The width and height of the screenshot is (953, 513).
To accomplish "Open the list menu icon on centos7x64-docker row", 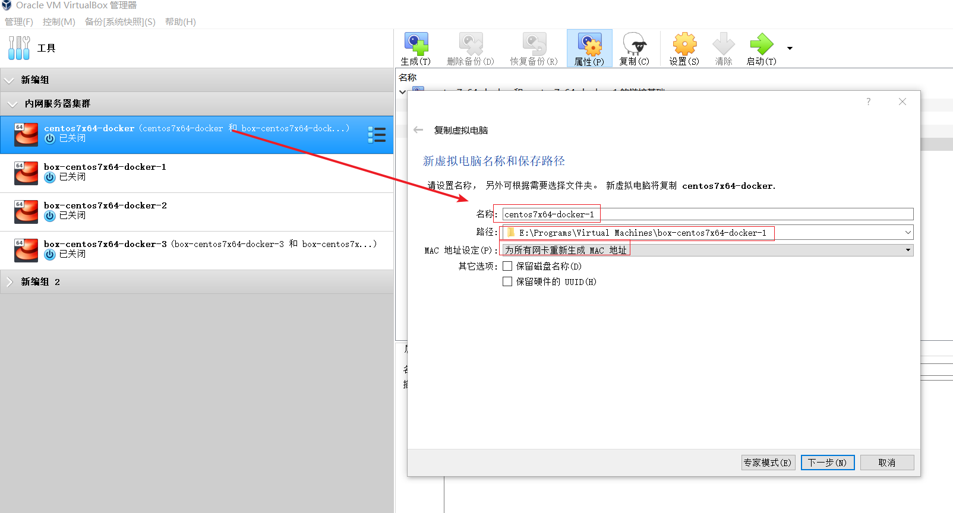I will [377, 135].
